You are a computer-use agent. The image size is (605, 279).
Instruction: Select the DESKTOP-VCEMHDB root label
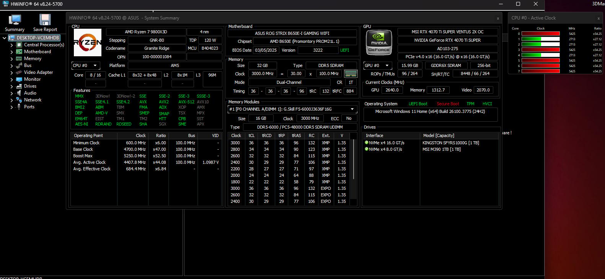coord(38,38)
